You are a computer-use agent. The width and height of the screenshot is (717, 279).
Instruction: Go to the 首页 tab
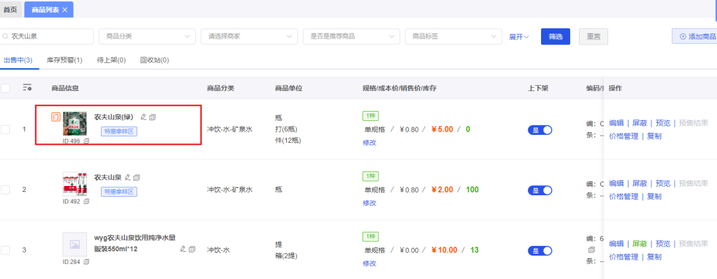(11, 9)
